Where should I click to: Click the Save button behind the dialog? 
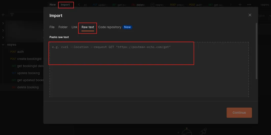point(261,15)
